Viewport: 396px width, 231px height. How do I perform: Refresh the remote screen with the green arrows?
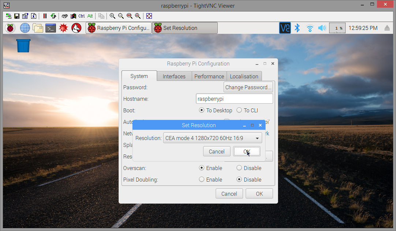pos(53,16)
